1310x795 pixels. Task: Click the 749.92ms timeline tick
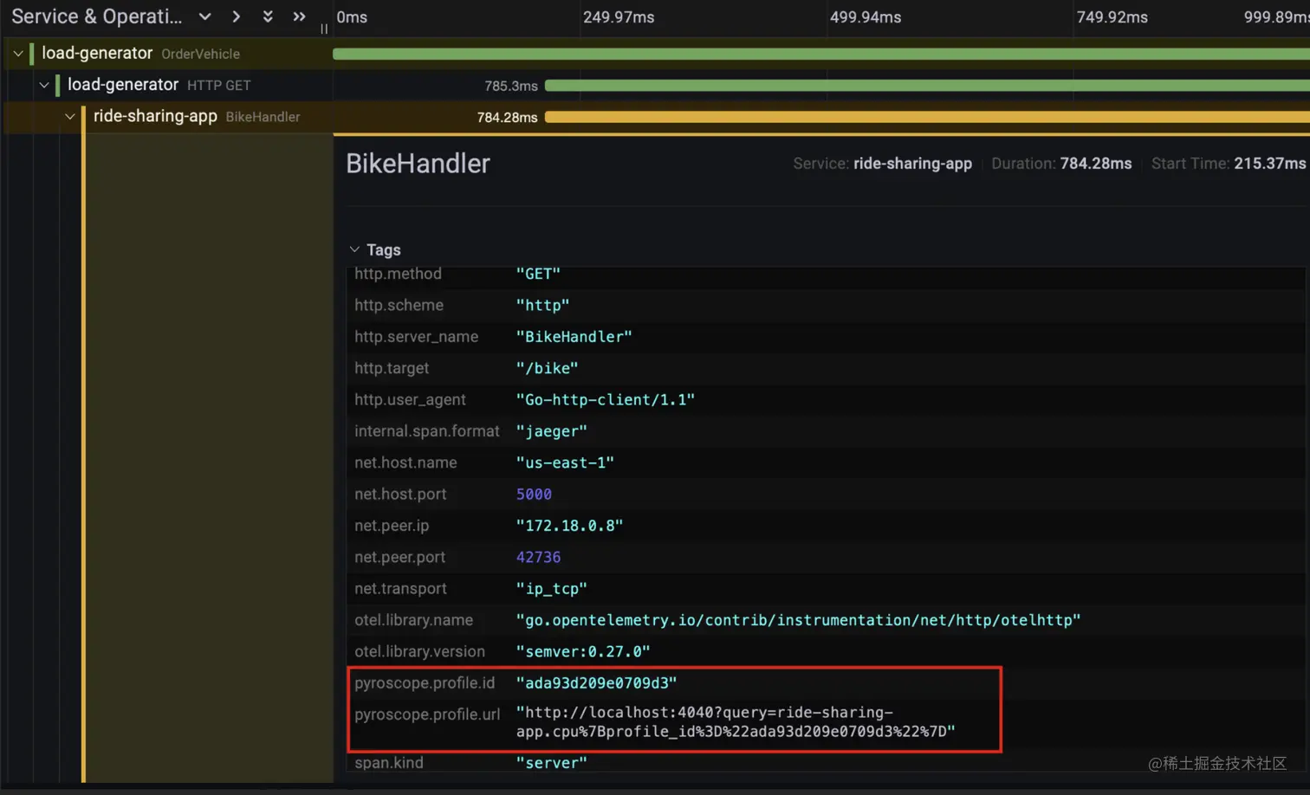coord(1112,17)
